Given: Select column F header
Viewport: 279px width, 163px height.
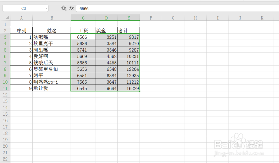Looking at the screenshot, I should click(151, 18).
